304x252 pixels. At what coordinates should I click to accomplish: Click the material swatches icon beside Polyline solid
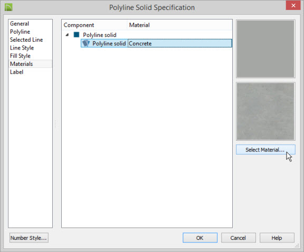(86, 43)
